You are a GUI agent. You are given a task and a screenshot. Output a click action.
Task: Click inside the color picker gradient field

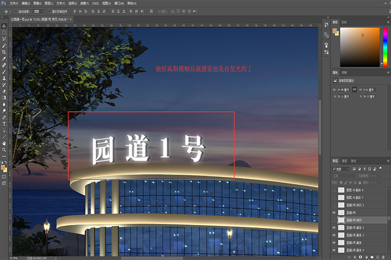[x=362, y=46]
